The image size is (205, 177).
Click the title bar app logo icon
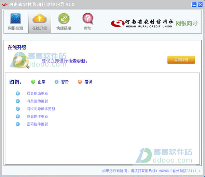[x=5, y=4]
